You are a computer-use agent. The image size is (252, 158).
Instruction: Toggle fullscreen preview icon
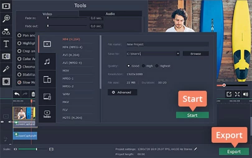pos(237,94)
